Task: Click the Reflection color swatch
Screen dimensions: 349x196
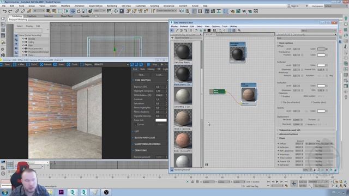Action: [x=321, y=65]
